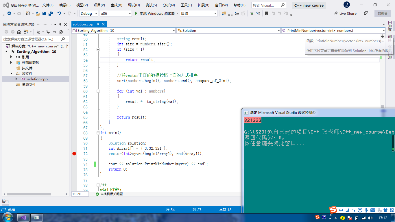
Task: Toggle pin on the solution.cpp tab
Action: coord(98,24)
